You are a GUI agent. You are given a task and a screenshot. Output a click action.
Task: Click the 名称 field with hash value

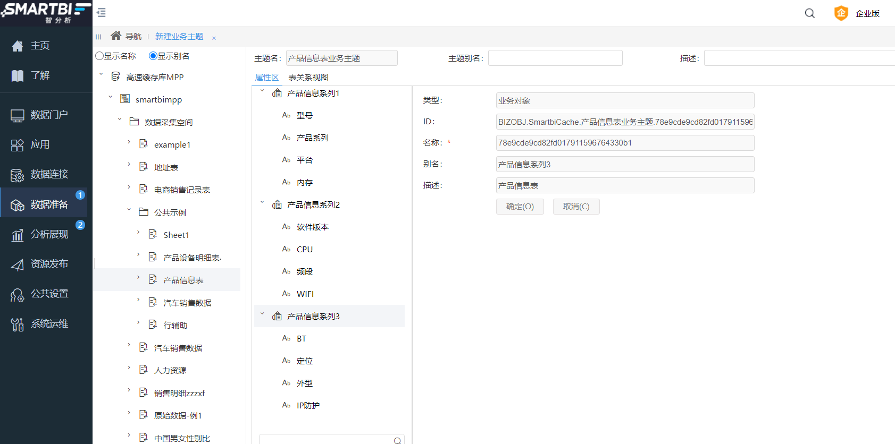click(x=625, y=143)
